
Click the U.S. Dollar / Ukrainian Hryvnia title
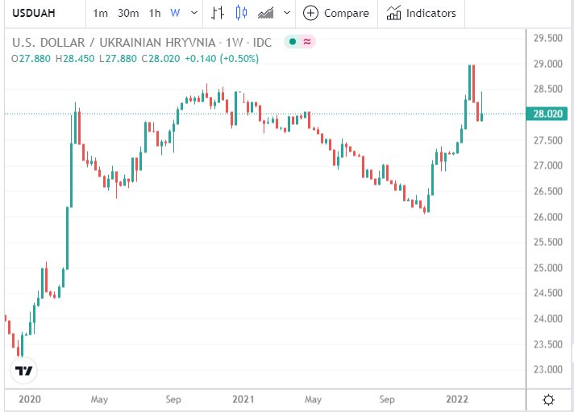coord(114,43)
